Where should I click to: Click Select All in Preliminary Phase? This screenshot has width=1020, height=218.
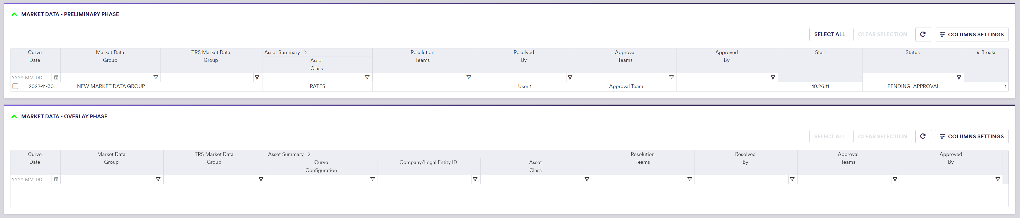(x=829, y=34)
